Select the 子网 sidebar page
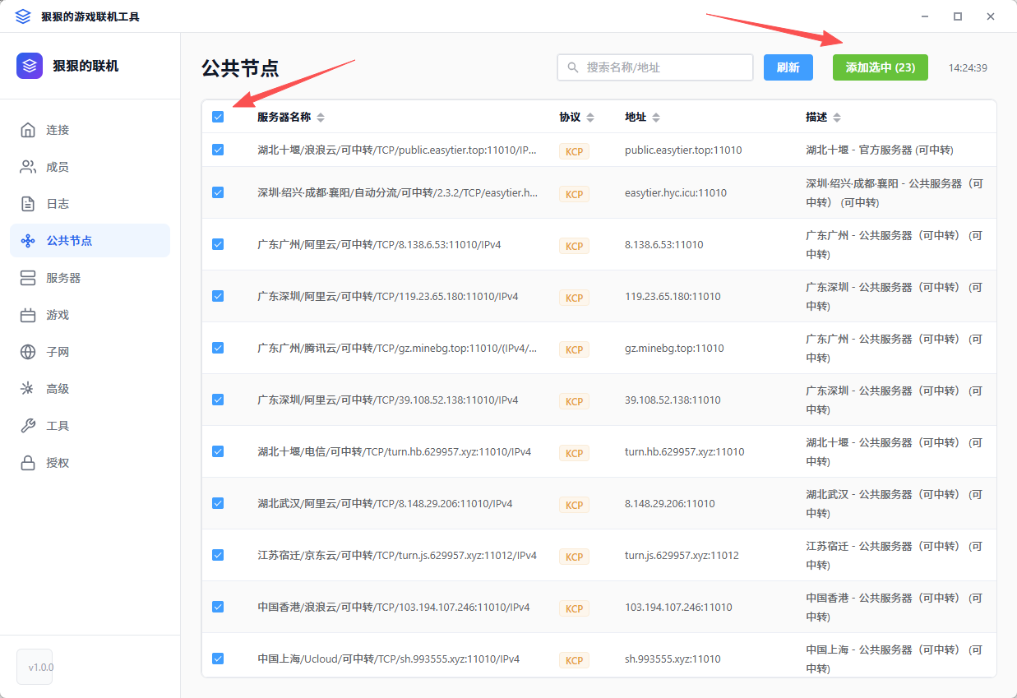Viewport: 1017px width, 698px height. [x=90, y=352]
